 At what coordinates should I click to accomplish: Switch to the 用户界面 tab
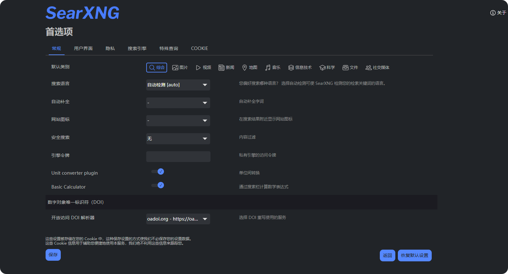coord(83,48)
